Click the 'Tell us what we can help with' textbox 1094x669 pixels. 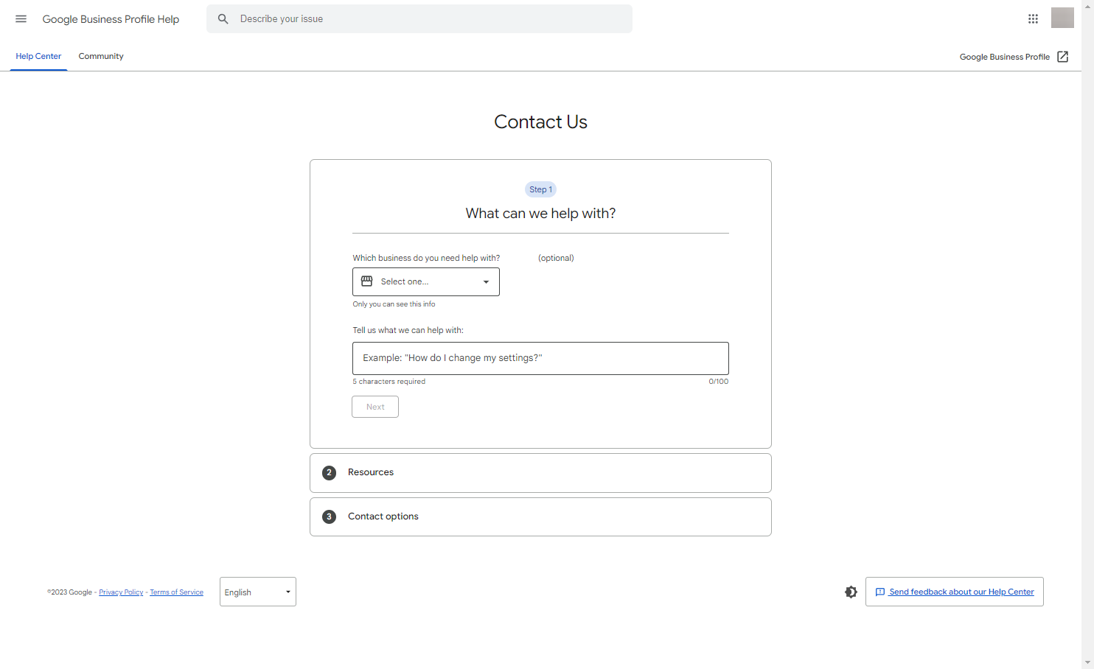point(540,358)
